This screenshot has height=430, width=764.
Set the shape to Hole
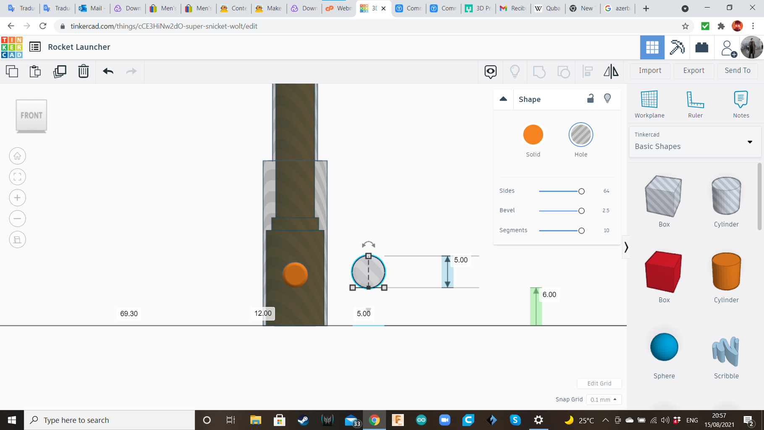click(x=581, y=135)
